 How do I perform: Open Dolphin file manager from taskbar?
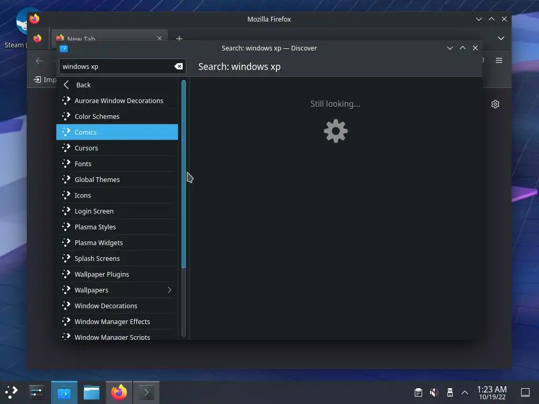tap(92, 392)
